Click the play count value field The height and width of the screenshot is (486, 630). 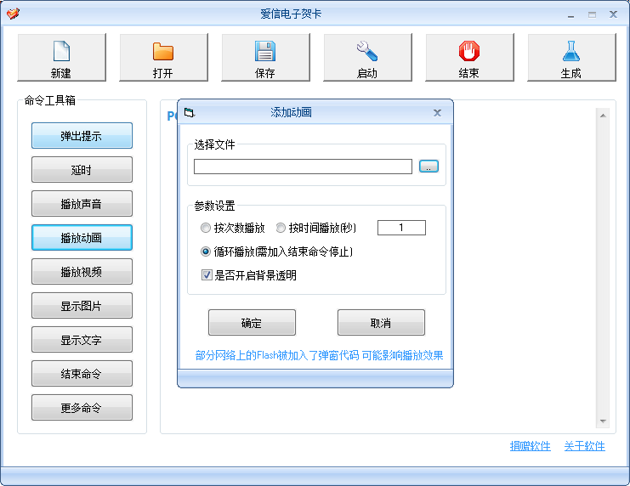[401, 228]
